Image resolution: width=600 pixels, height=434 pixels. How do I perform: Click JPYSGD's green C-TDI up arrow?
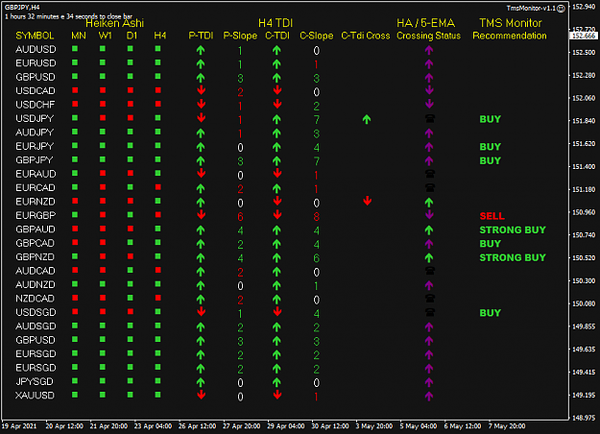coord(276,382)
